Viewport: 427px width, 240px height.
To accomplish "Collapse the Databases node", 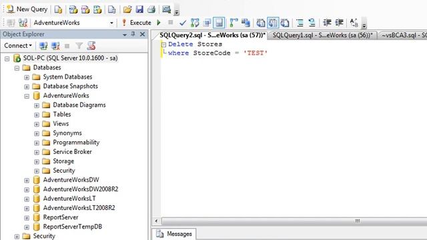I will click(17, 68).
